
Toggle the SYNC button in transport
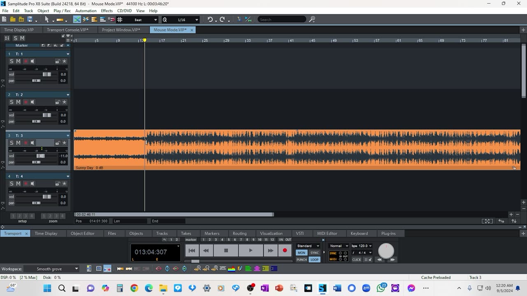[315, 253]
